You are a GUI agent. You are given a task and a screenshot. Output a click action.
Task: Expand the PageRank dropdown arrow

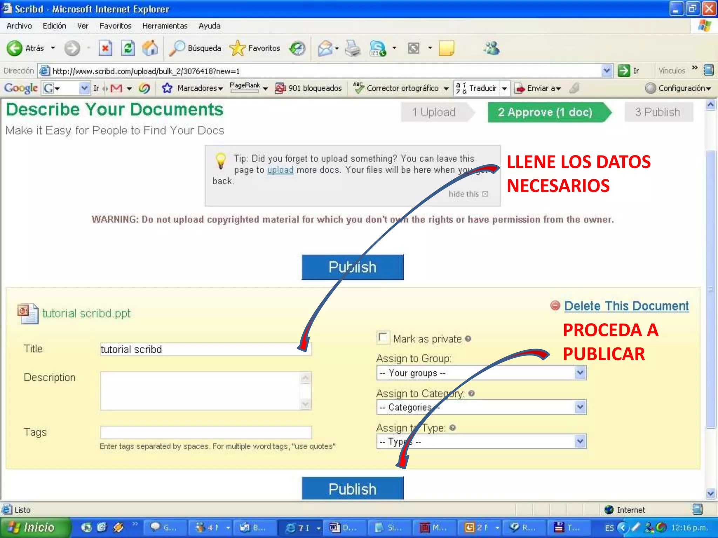pyautogui.click(x=265, y=89)
